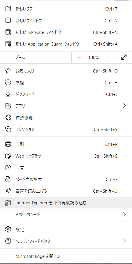Click the history clock icon
The image size is (132, 264).
coord(8,83)
